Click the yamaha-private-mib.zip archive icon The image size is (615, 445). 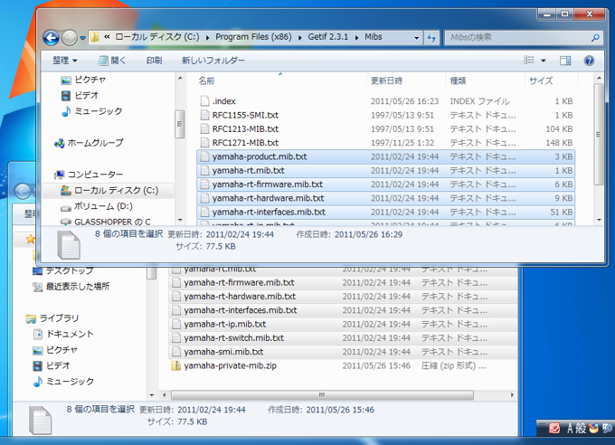(x=176, y=365)
